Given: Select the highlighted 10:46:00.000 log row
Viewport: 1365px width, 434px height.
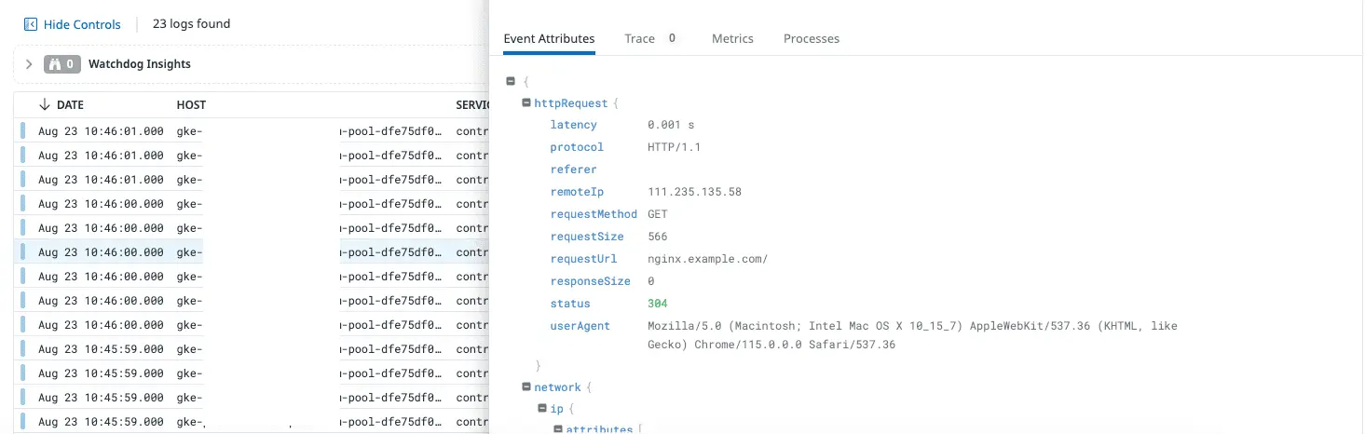Looking at the screenshot, I should pos(252,252).
